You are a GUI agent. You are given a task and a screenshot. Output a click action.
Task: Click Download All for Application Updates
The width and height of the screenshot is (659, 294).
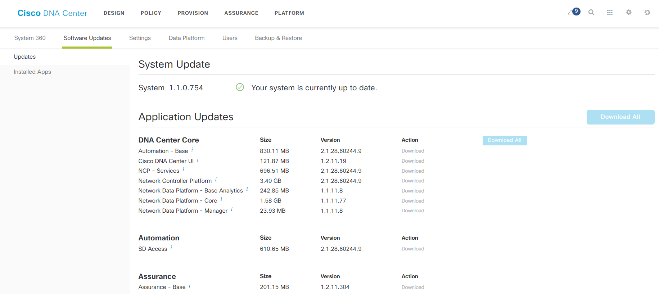(x=620, y=117)
